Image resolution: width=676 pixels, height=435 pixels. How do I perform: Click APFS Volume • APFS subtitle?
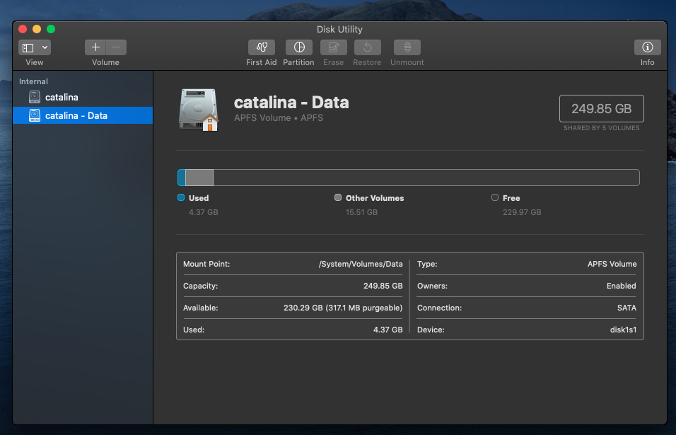click(279, 117)
